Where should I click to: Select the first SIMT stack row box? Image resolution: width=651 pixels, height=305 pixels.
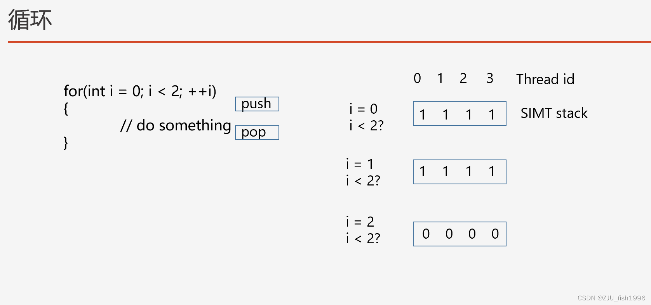click(x=460, y=113)
